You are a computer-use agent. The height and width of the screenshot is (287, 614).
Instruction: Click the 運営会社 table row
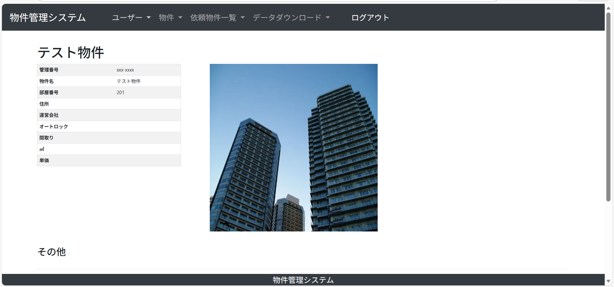[x=109, y=115]
